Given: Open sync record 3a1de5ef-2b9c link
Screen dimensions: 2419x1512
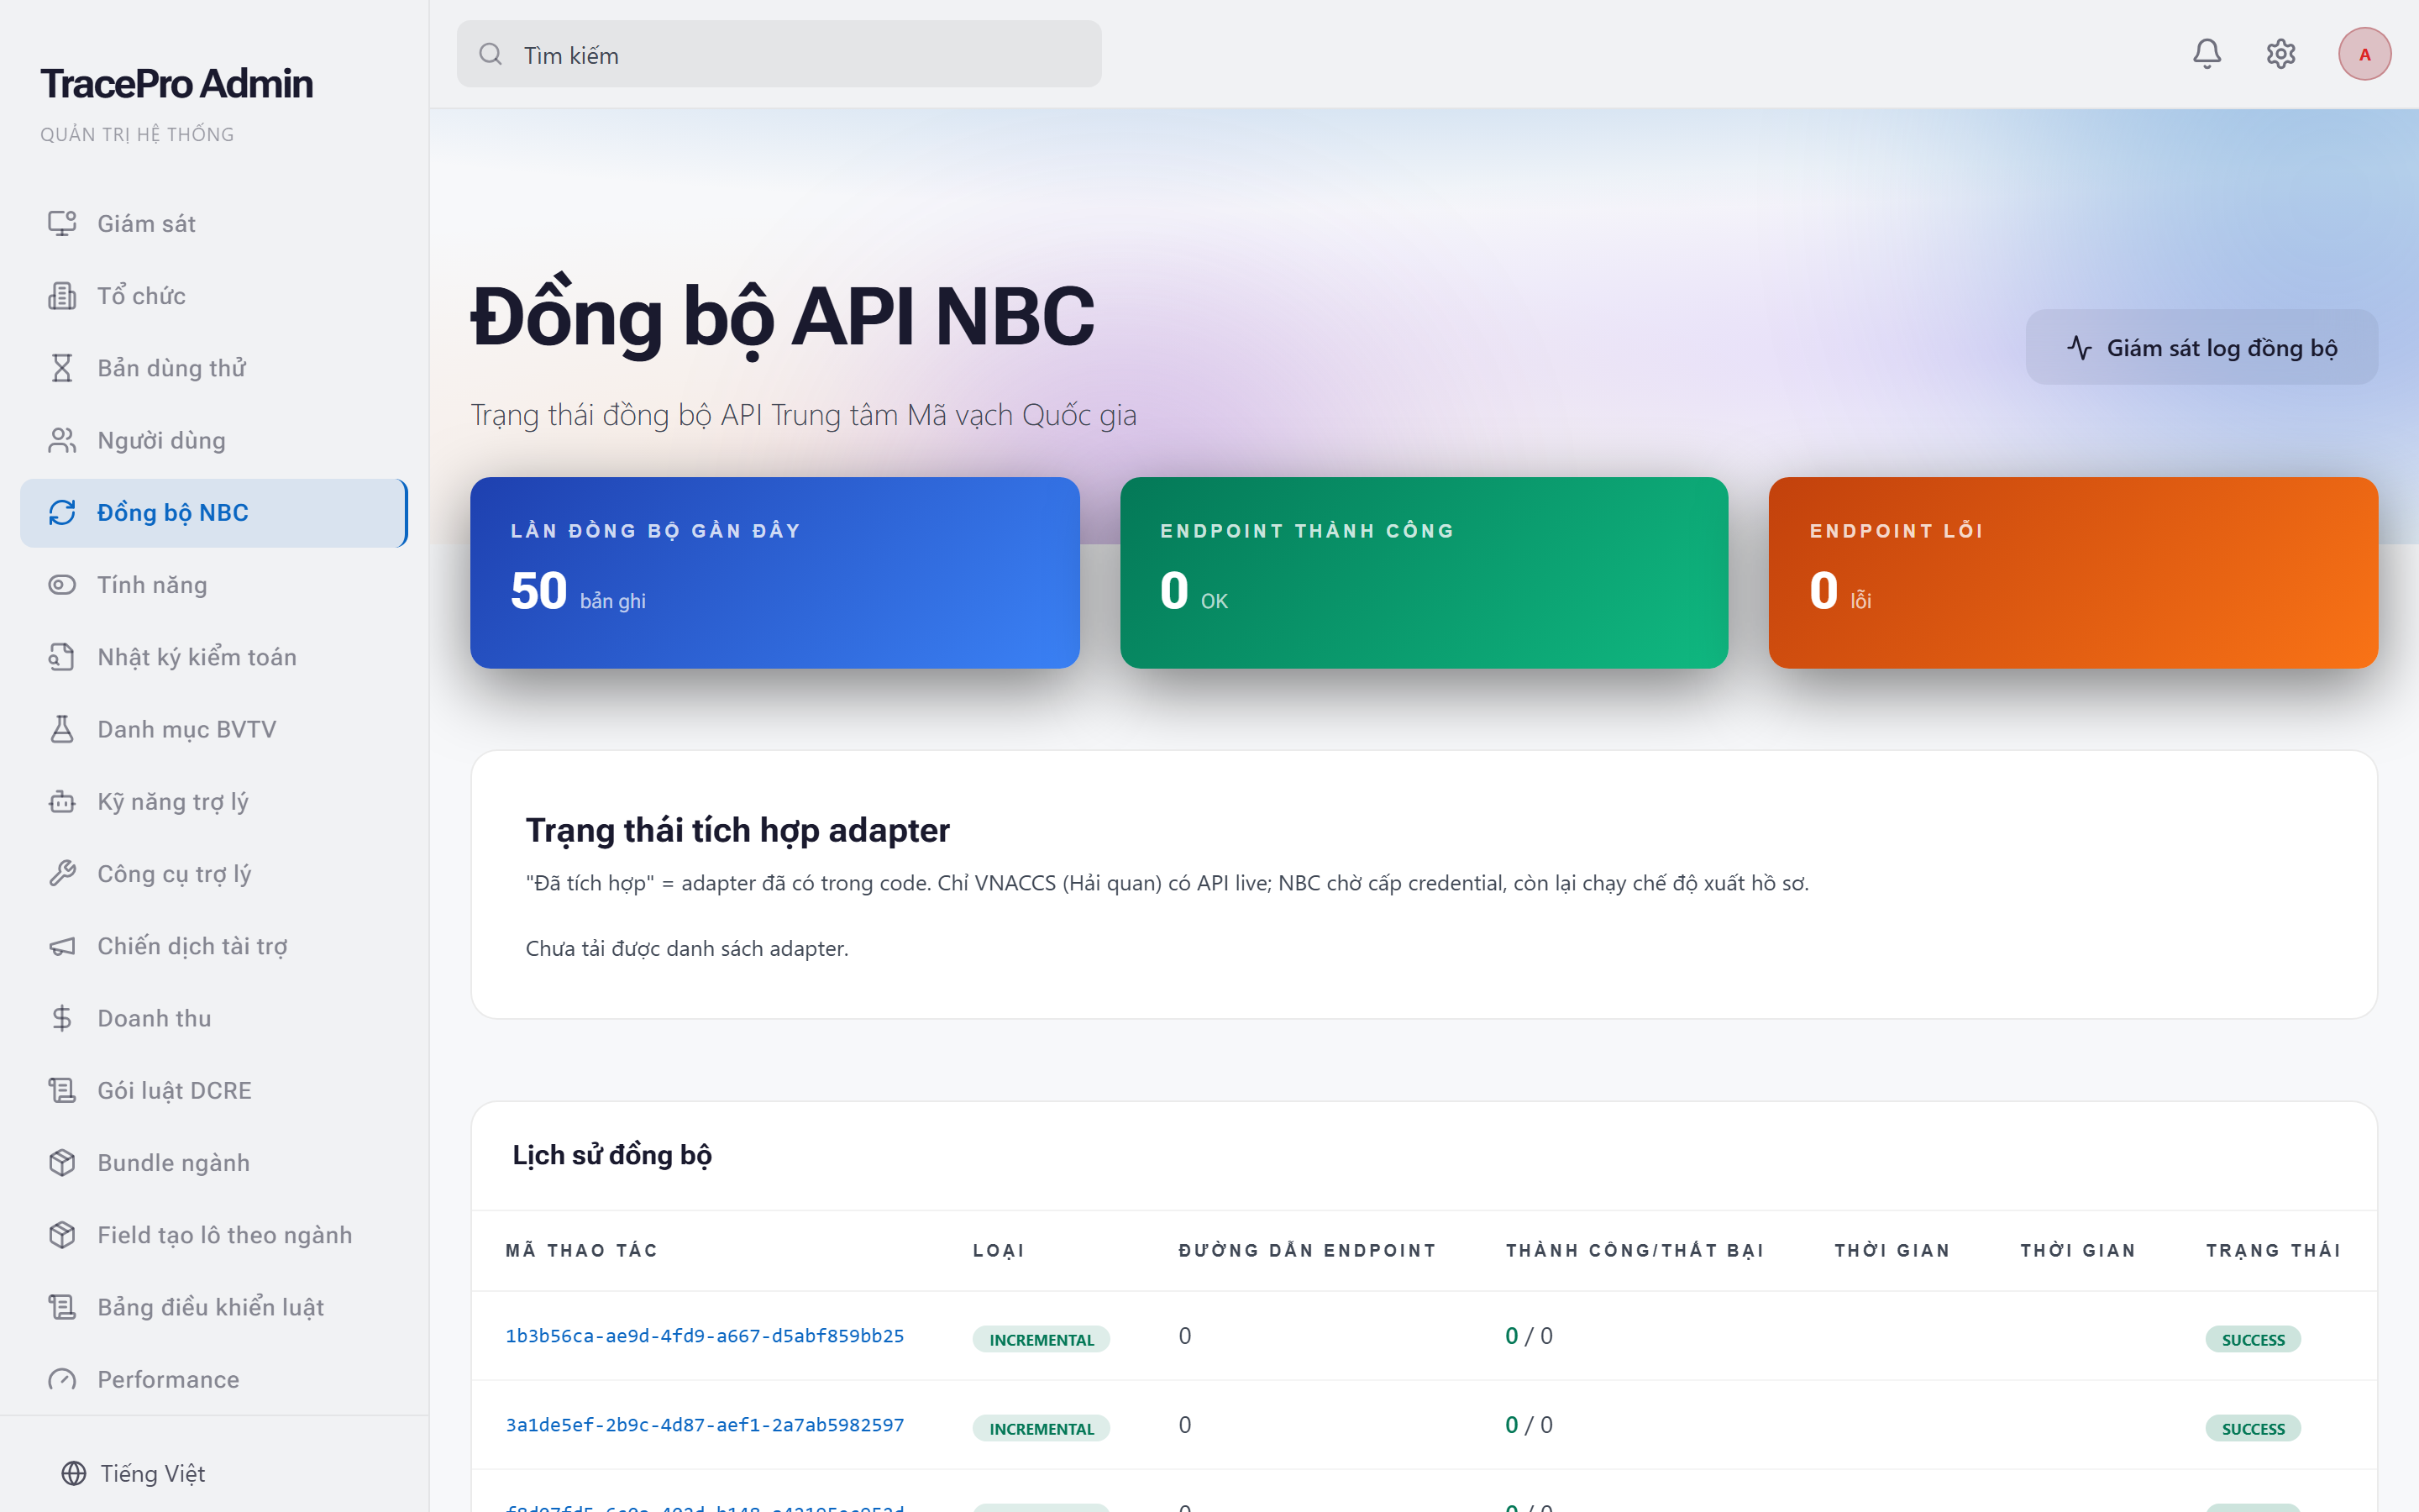Looking at the screenshot, I should [x=705, y=1424].
